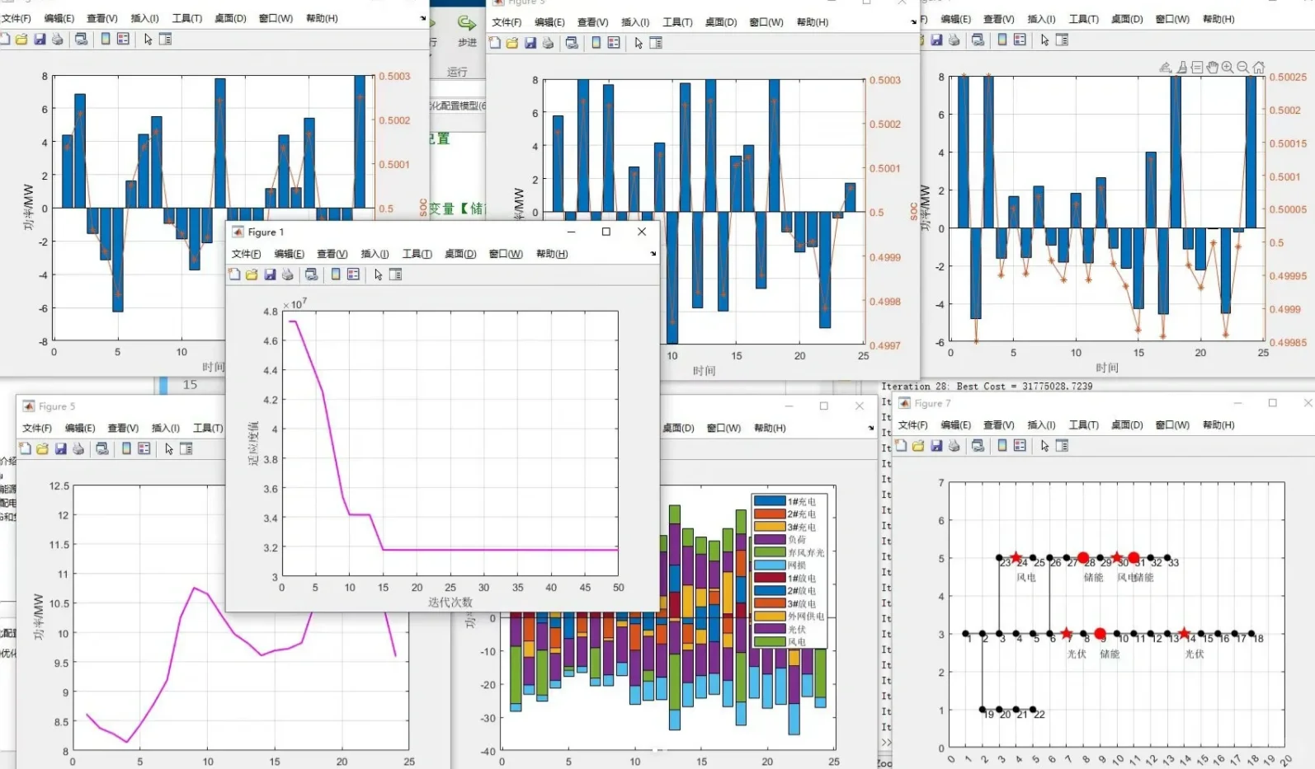Open the 插入(I) menu in Figure 1
Viewport: 1315px width, 769px height.
(x=375, y=254)
